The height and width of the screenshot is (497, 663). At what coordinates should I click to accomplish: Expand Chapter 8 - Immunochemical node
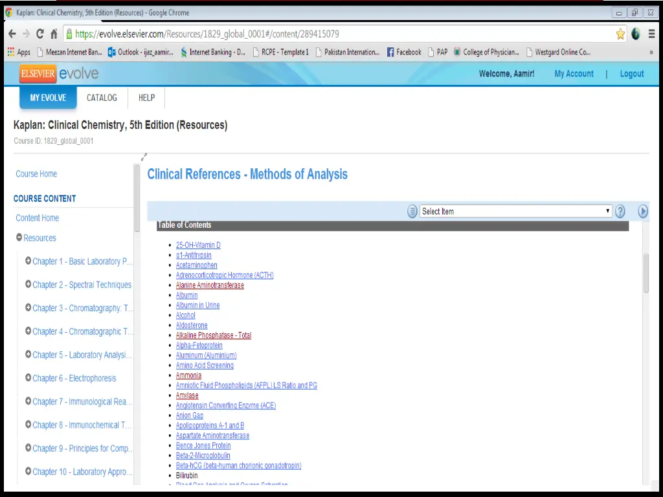click(28, 425)
